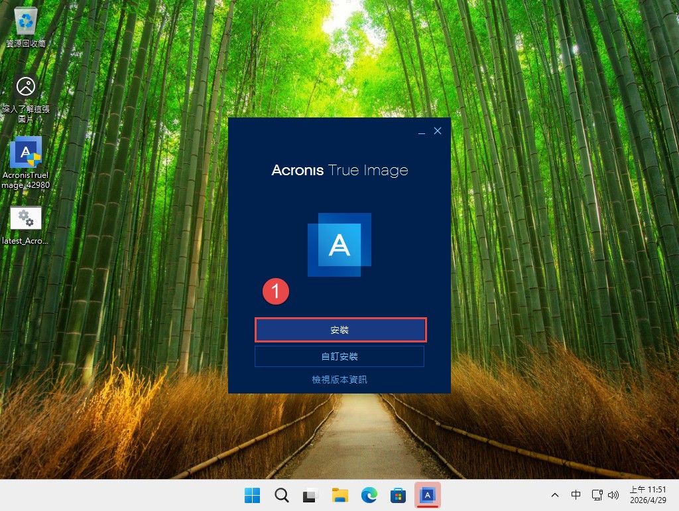Screen dimensions: 679x511
Task: Open Microsoft Store from the taskbar
Action: pos(398,495)
